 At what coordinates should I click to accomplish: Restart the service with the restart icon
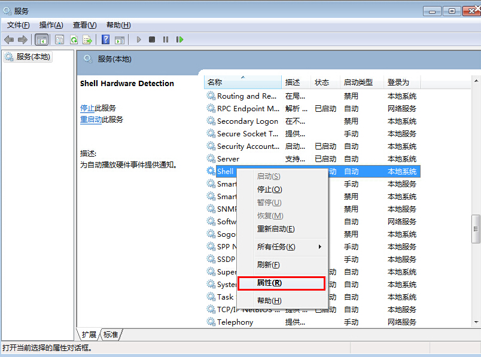click(180, 39)
